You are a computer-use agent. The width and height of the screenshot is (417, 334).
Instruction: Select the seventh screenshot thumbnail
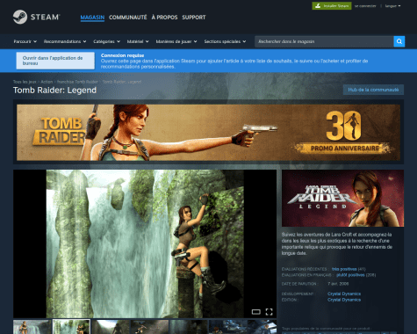click(262, 327)
